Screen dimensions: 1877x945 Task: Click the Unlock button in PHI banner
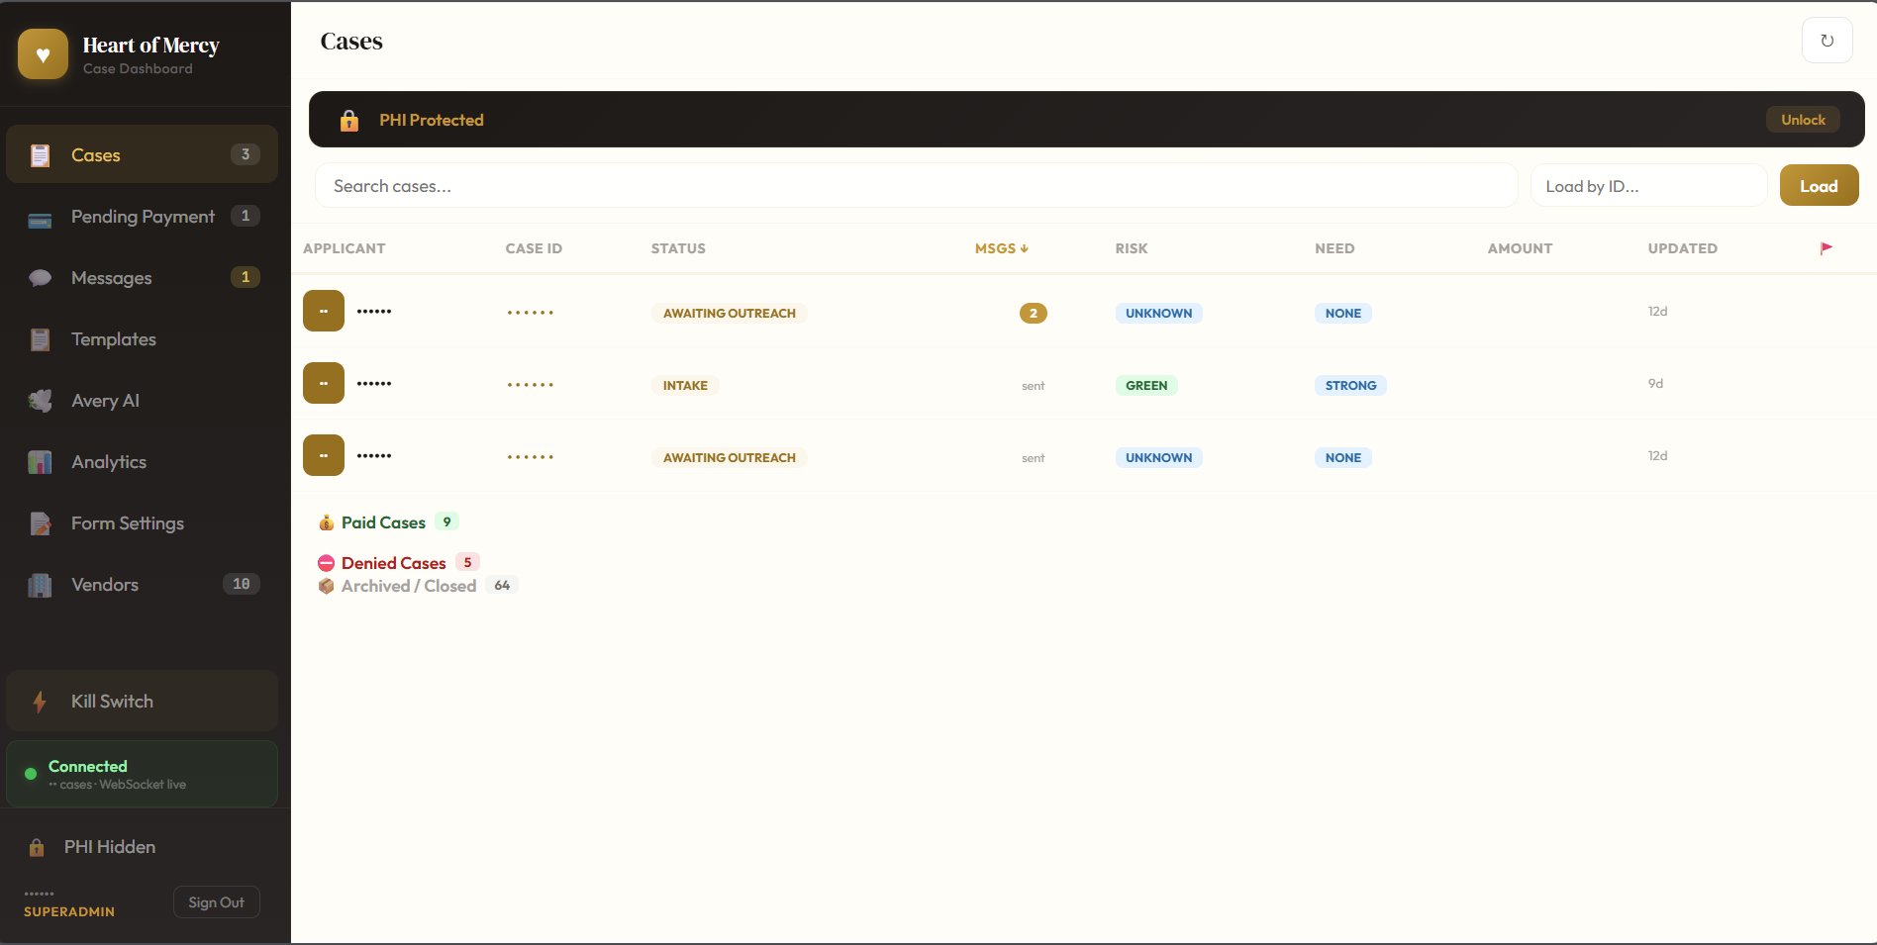tap(1803, 120)
